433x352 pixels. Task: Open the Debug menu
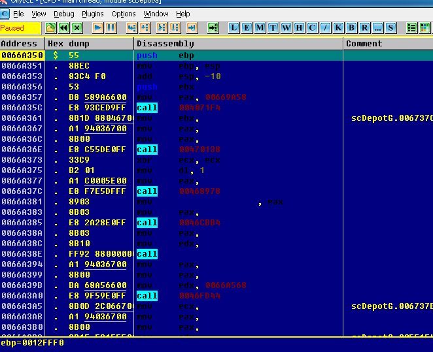64,14
